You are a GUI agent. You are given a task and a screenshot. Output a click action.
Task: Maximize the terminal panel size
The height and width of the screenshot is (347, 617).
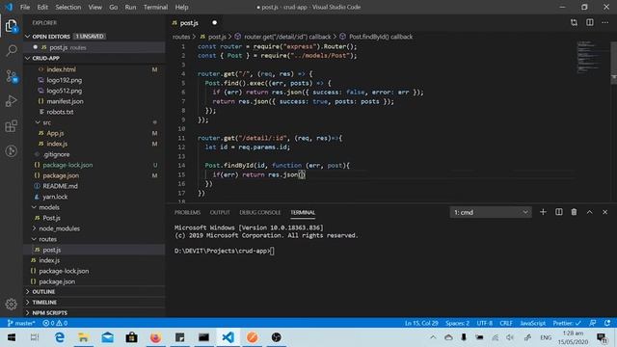[589, 212]
